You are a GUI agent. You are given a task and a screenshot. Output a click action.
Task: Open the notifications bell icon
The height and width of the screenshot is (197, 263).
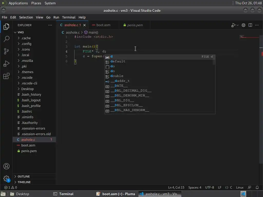257,188
